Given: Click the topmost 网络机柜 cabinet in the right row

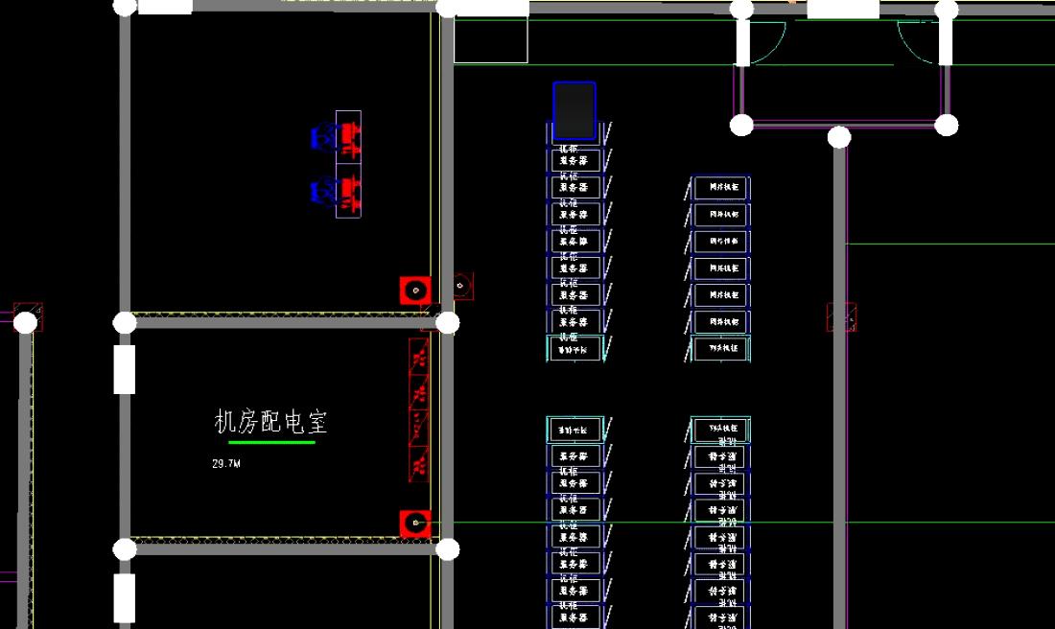Looking at the screenshot, I should [x=720, y=188].
